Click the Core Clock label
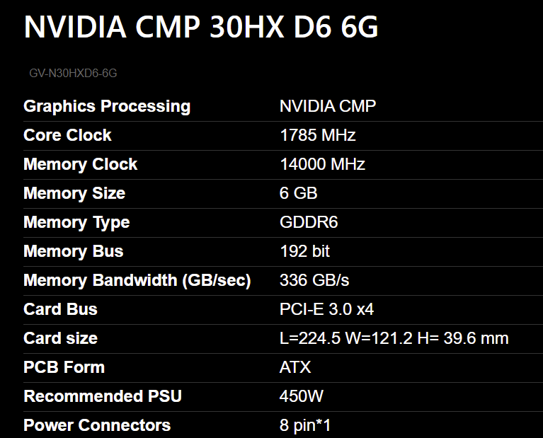543x438 pixels. 68,135
